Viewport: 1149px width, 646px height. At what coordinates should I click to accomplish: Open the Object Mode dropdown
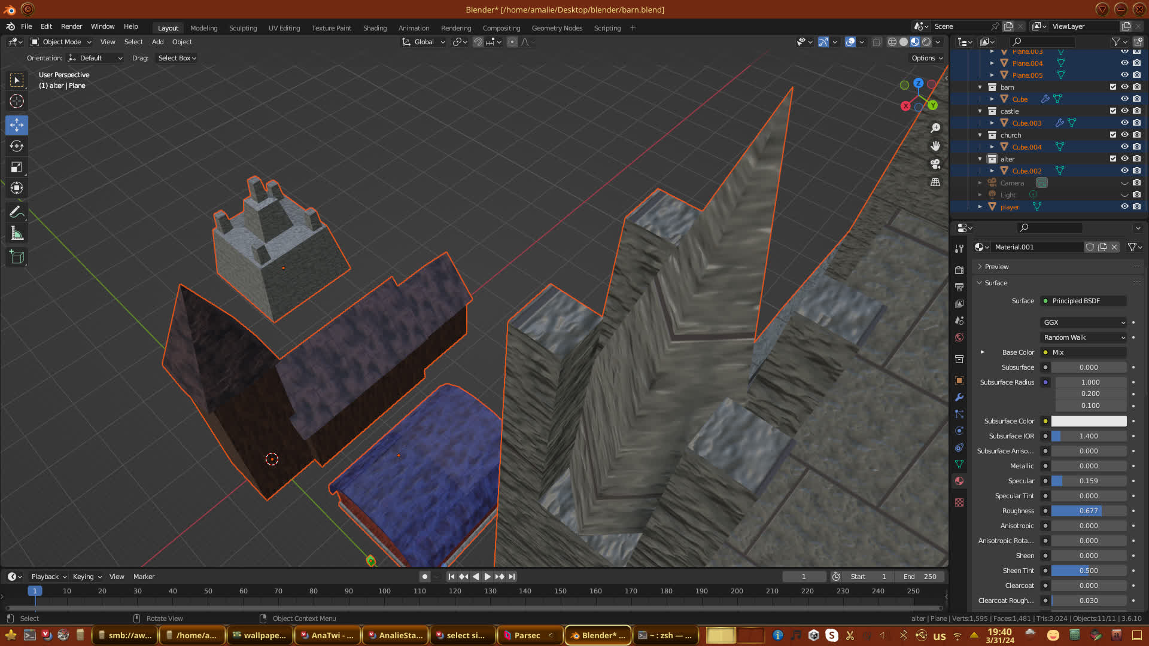pos(61,42)
